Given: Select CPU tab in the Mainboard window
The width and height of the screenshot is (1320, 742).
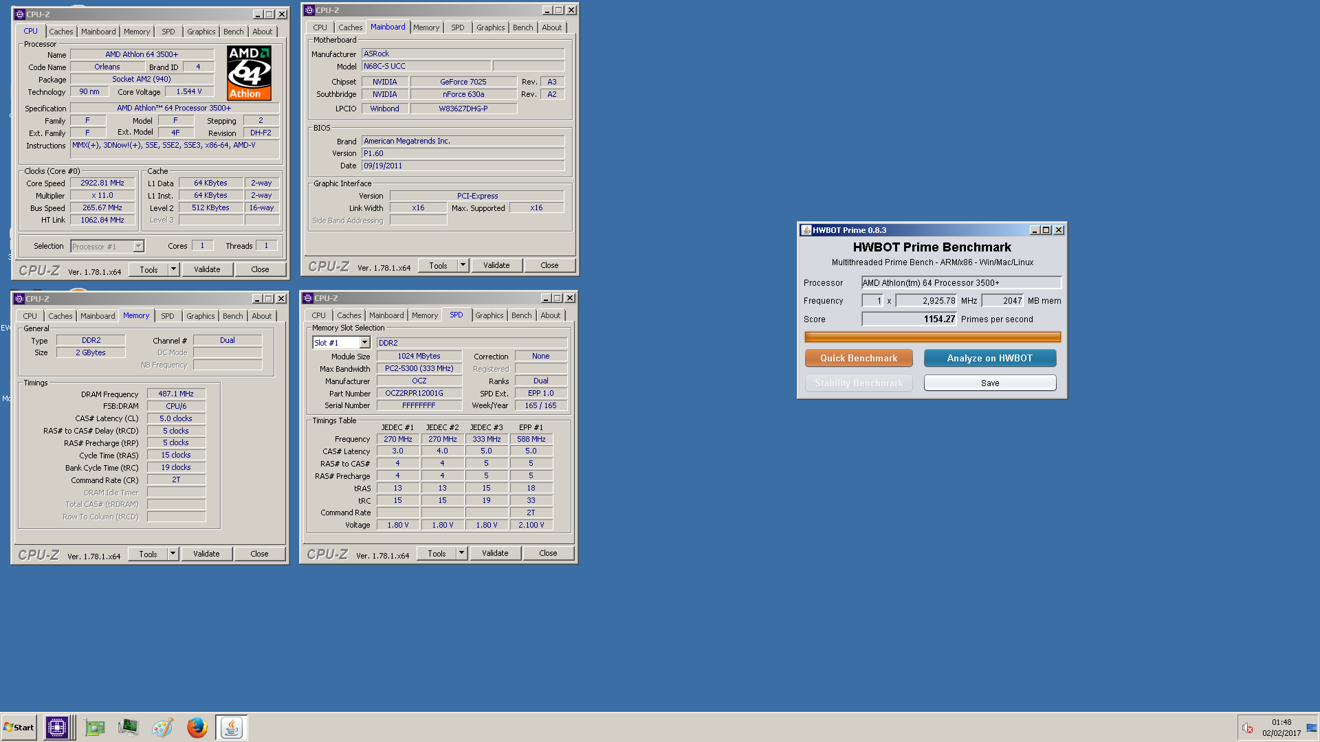Looking at the screenshot, I should 320,27.
